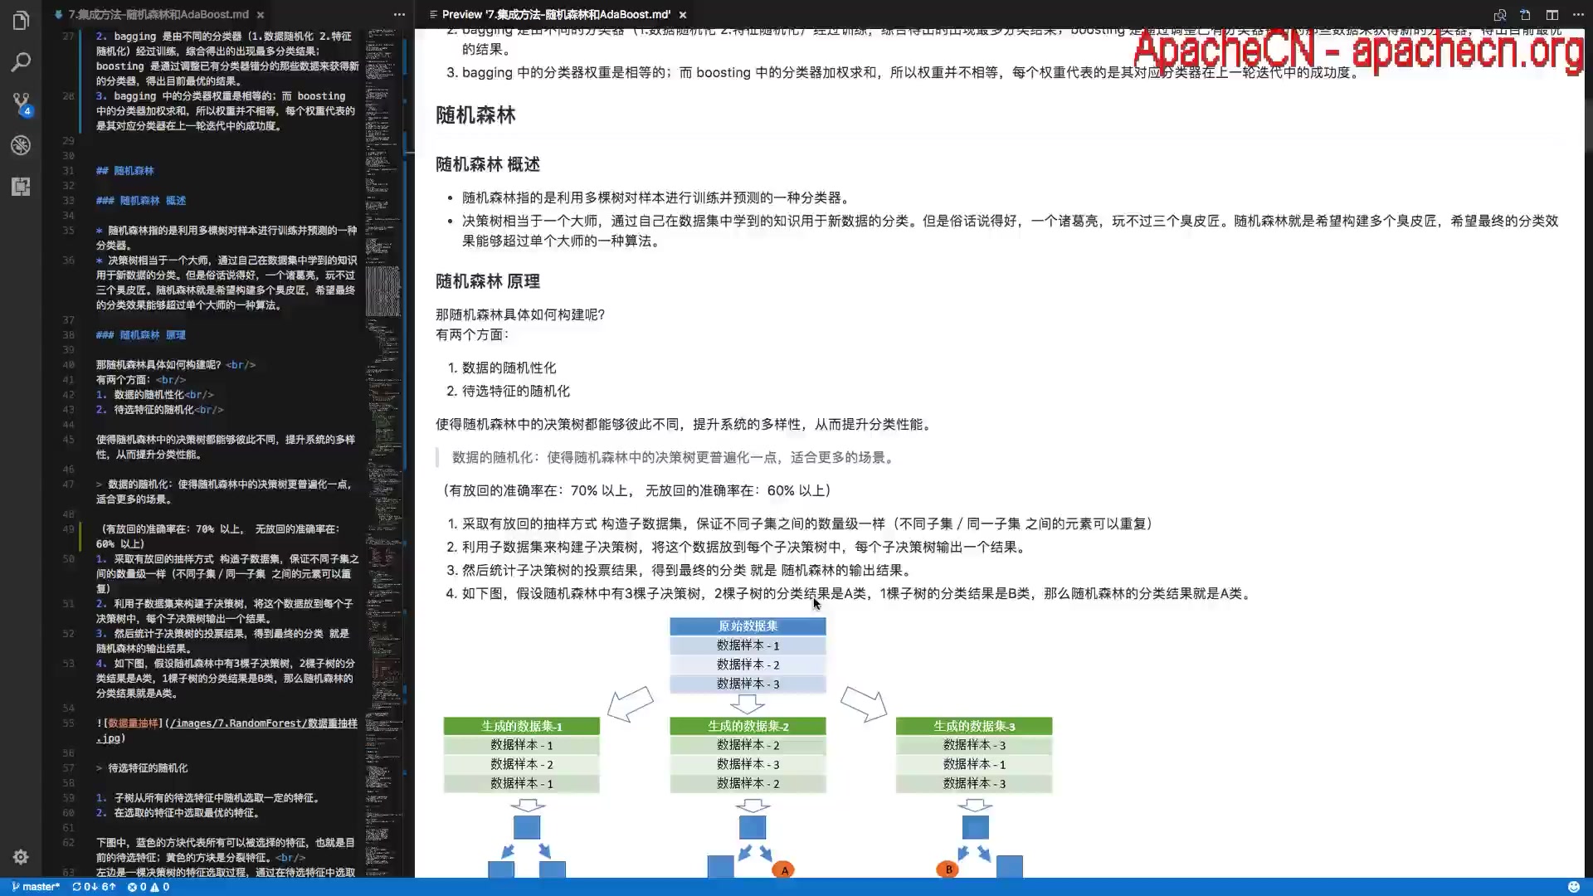Close the 7.集成方法 markdown editor tab
The image size is (1593, 896).
(x=261, y=15)
